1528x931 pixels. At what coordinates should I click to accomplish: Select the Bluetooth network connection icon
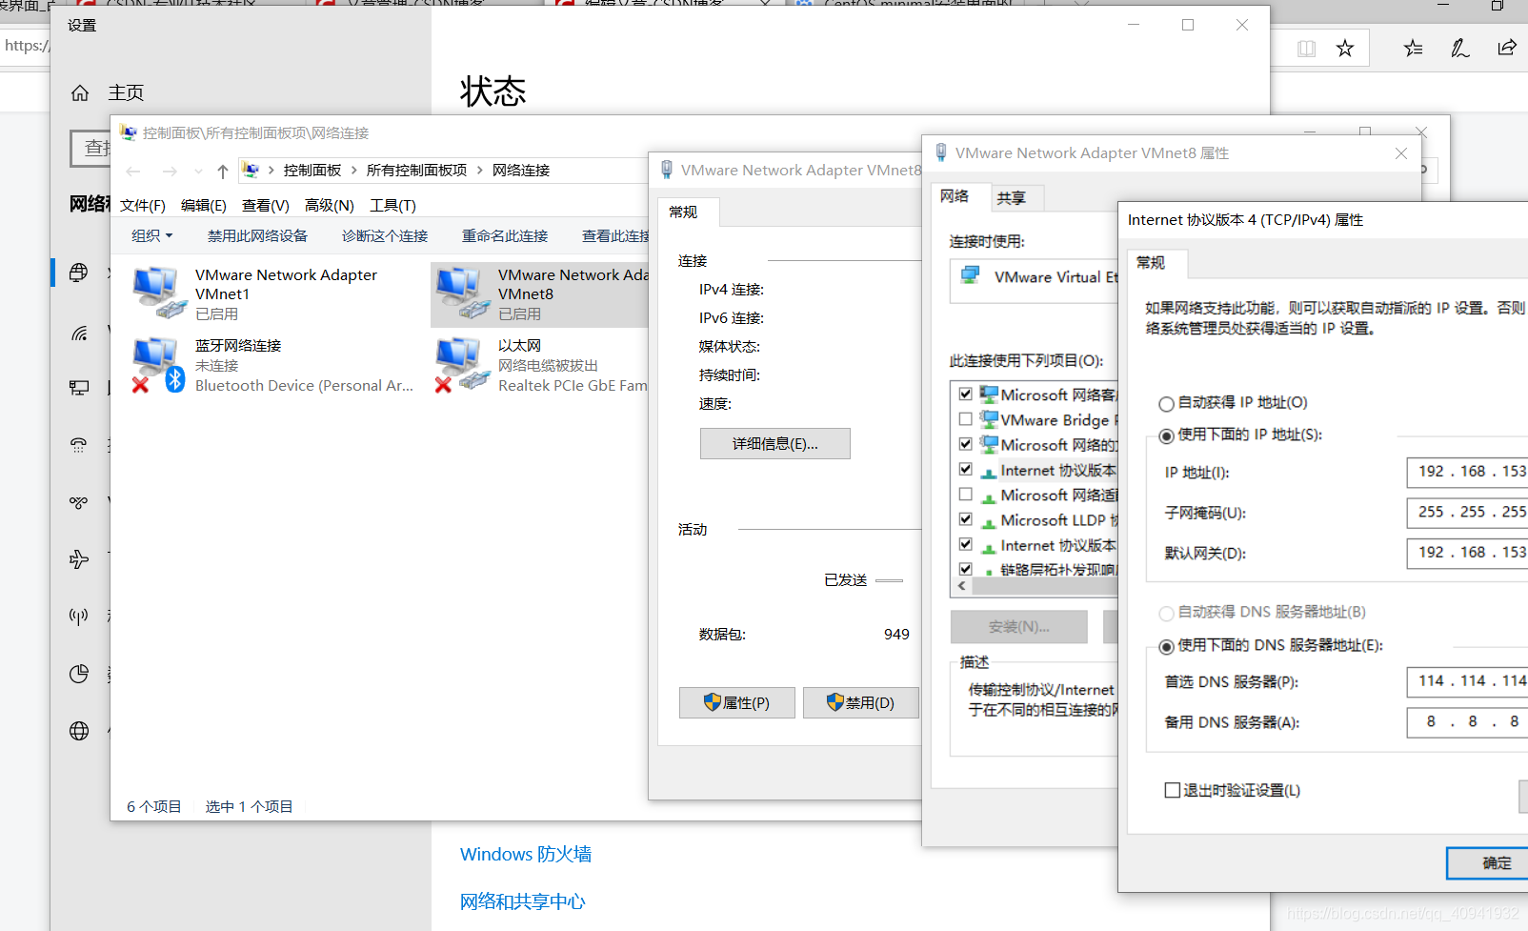click(157, 364)
